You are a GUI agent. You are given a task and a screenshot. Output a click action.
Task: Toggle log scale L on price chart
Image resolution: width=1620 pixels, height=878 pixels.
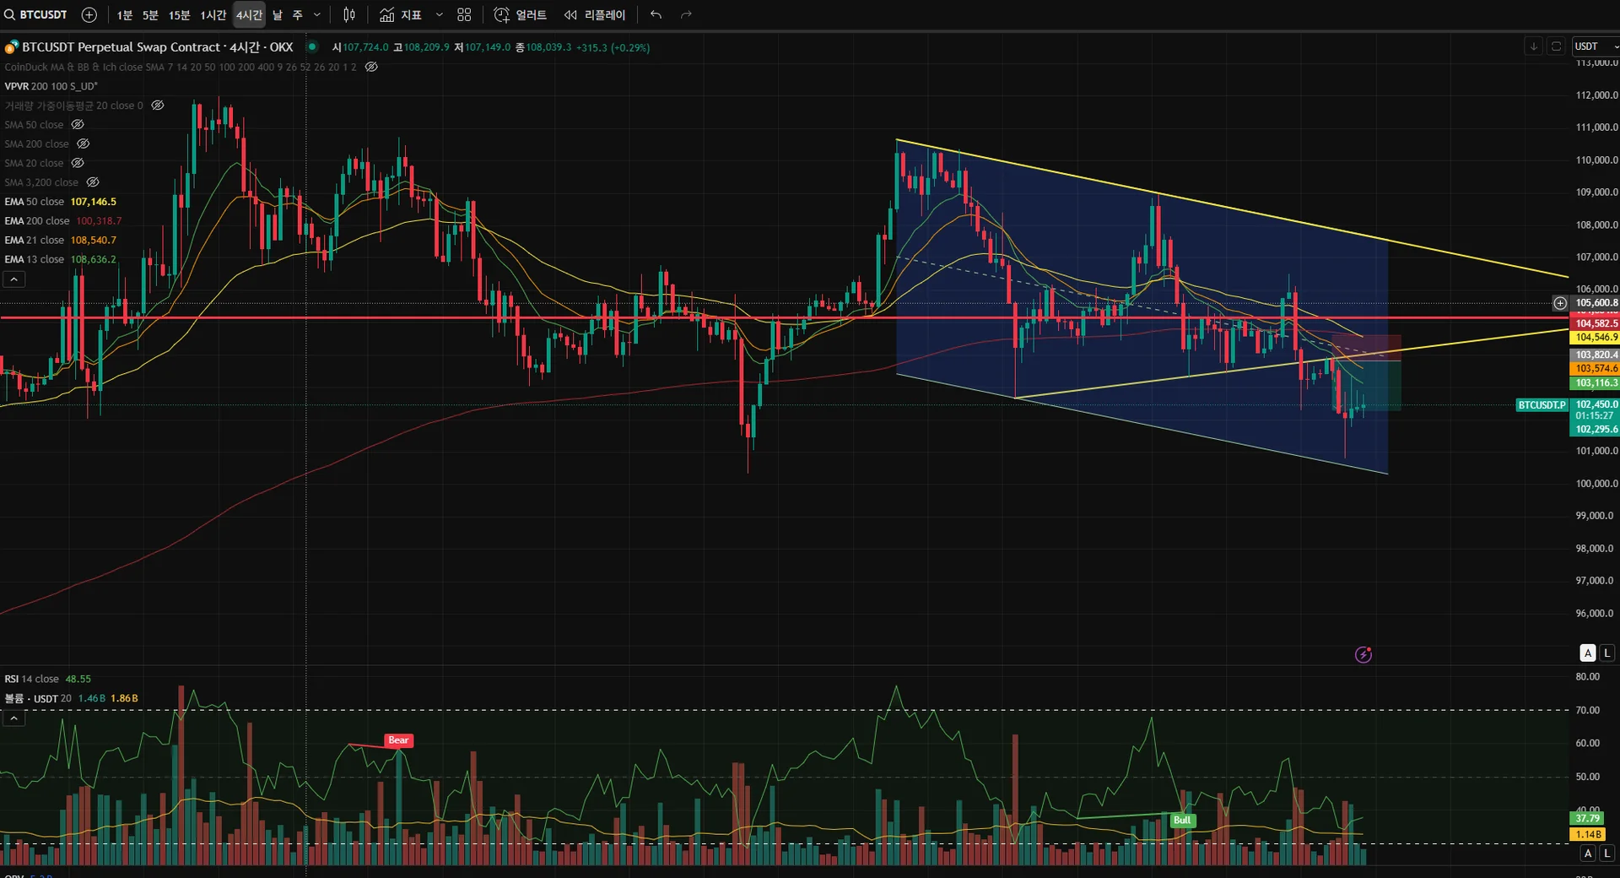point(1607,653)
